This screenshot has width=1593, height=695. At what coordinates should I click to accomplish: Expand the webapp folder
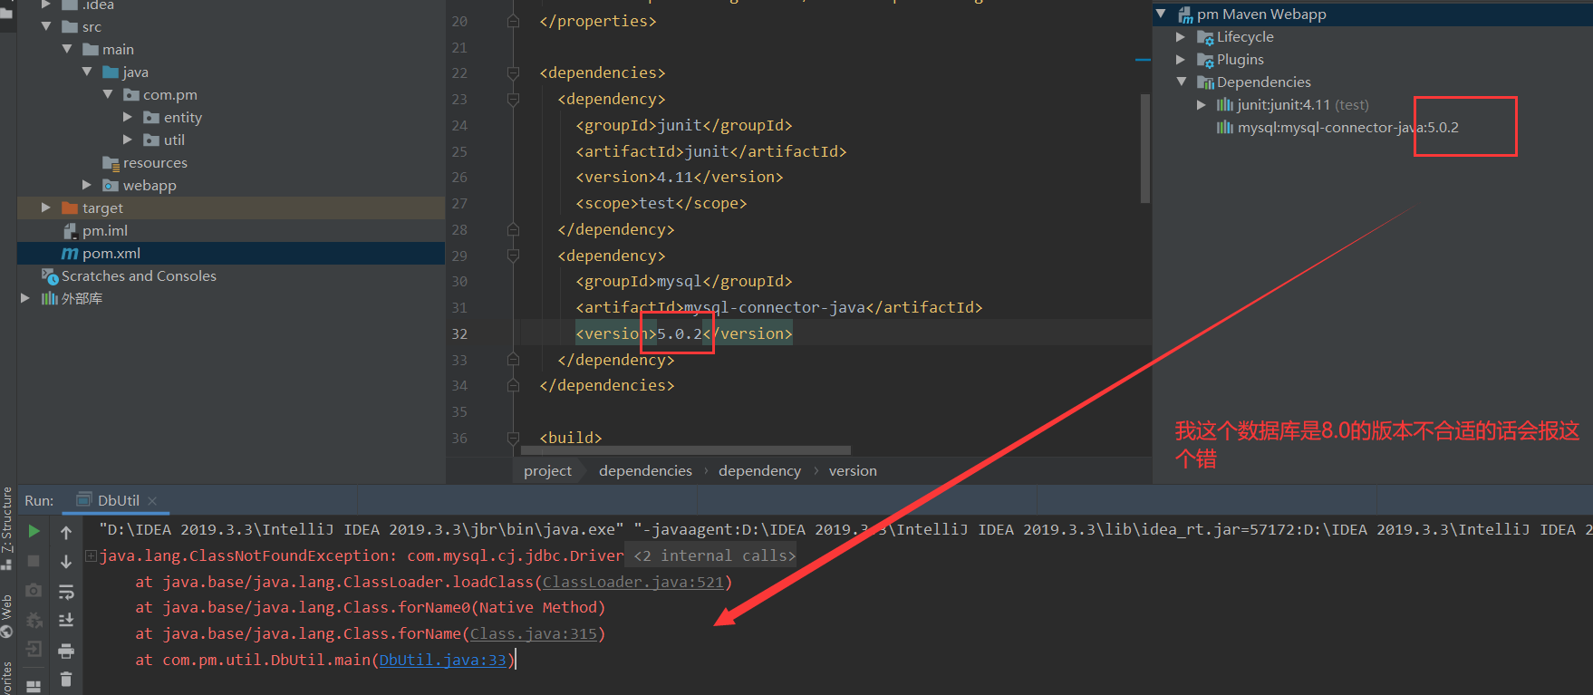click(87, 185)
